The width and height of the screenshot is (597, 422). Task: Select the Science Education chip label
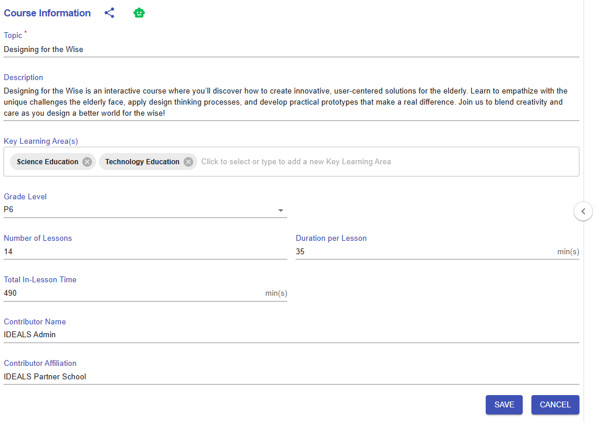(47, 162)
